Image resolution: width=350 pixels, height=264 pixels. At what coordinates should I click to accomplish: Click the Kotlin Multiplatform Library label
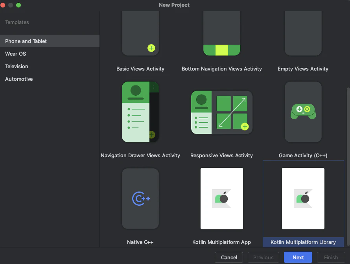303,242
